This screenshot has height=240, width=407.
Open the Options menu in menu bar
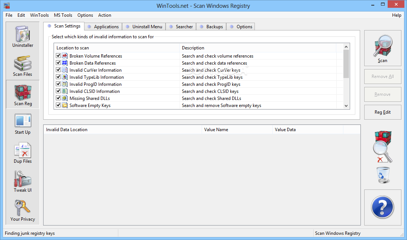point(85,15)
